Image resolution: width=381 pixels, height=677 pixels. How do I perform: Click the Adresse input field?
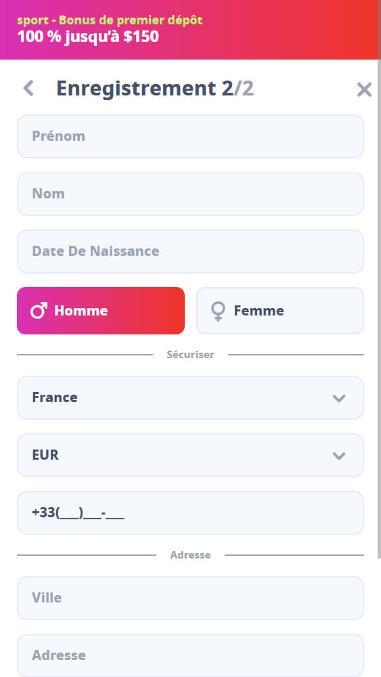point(190,655)
